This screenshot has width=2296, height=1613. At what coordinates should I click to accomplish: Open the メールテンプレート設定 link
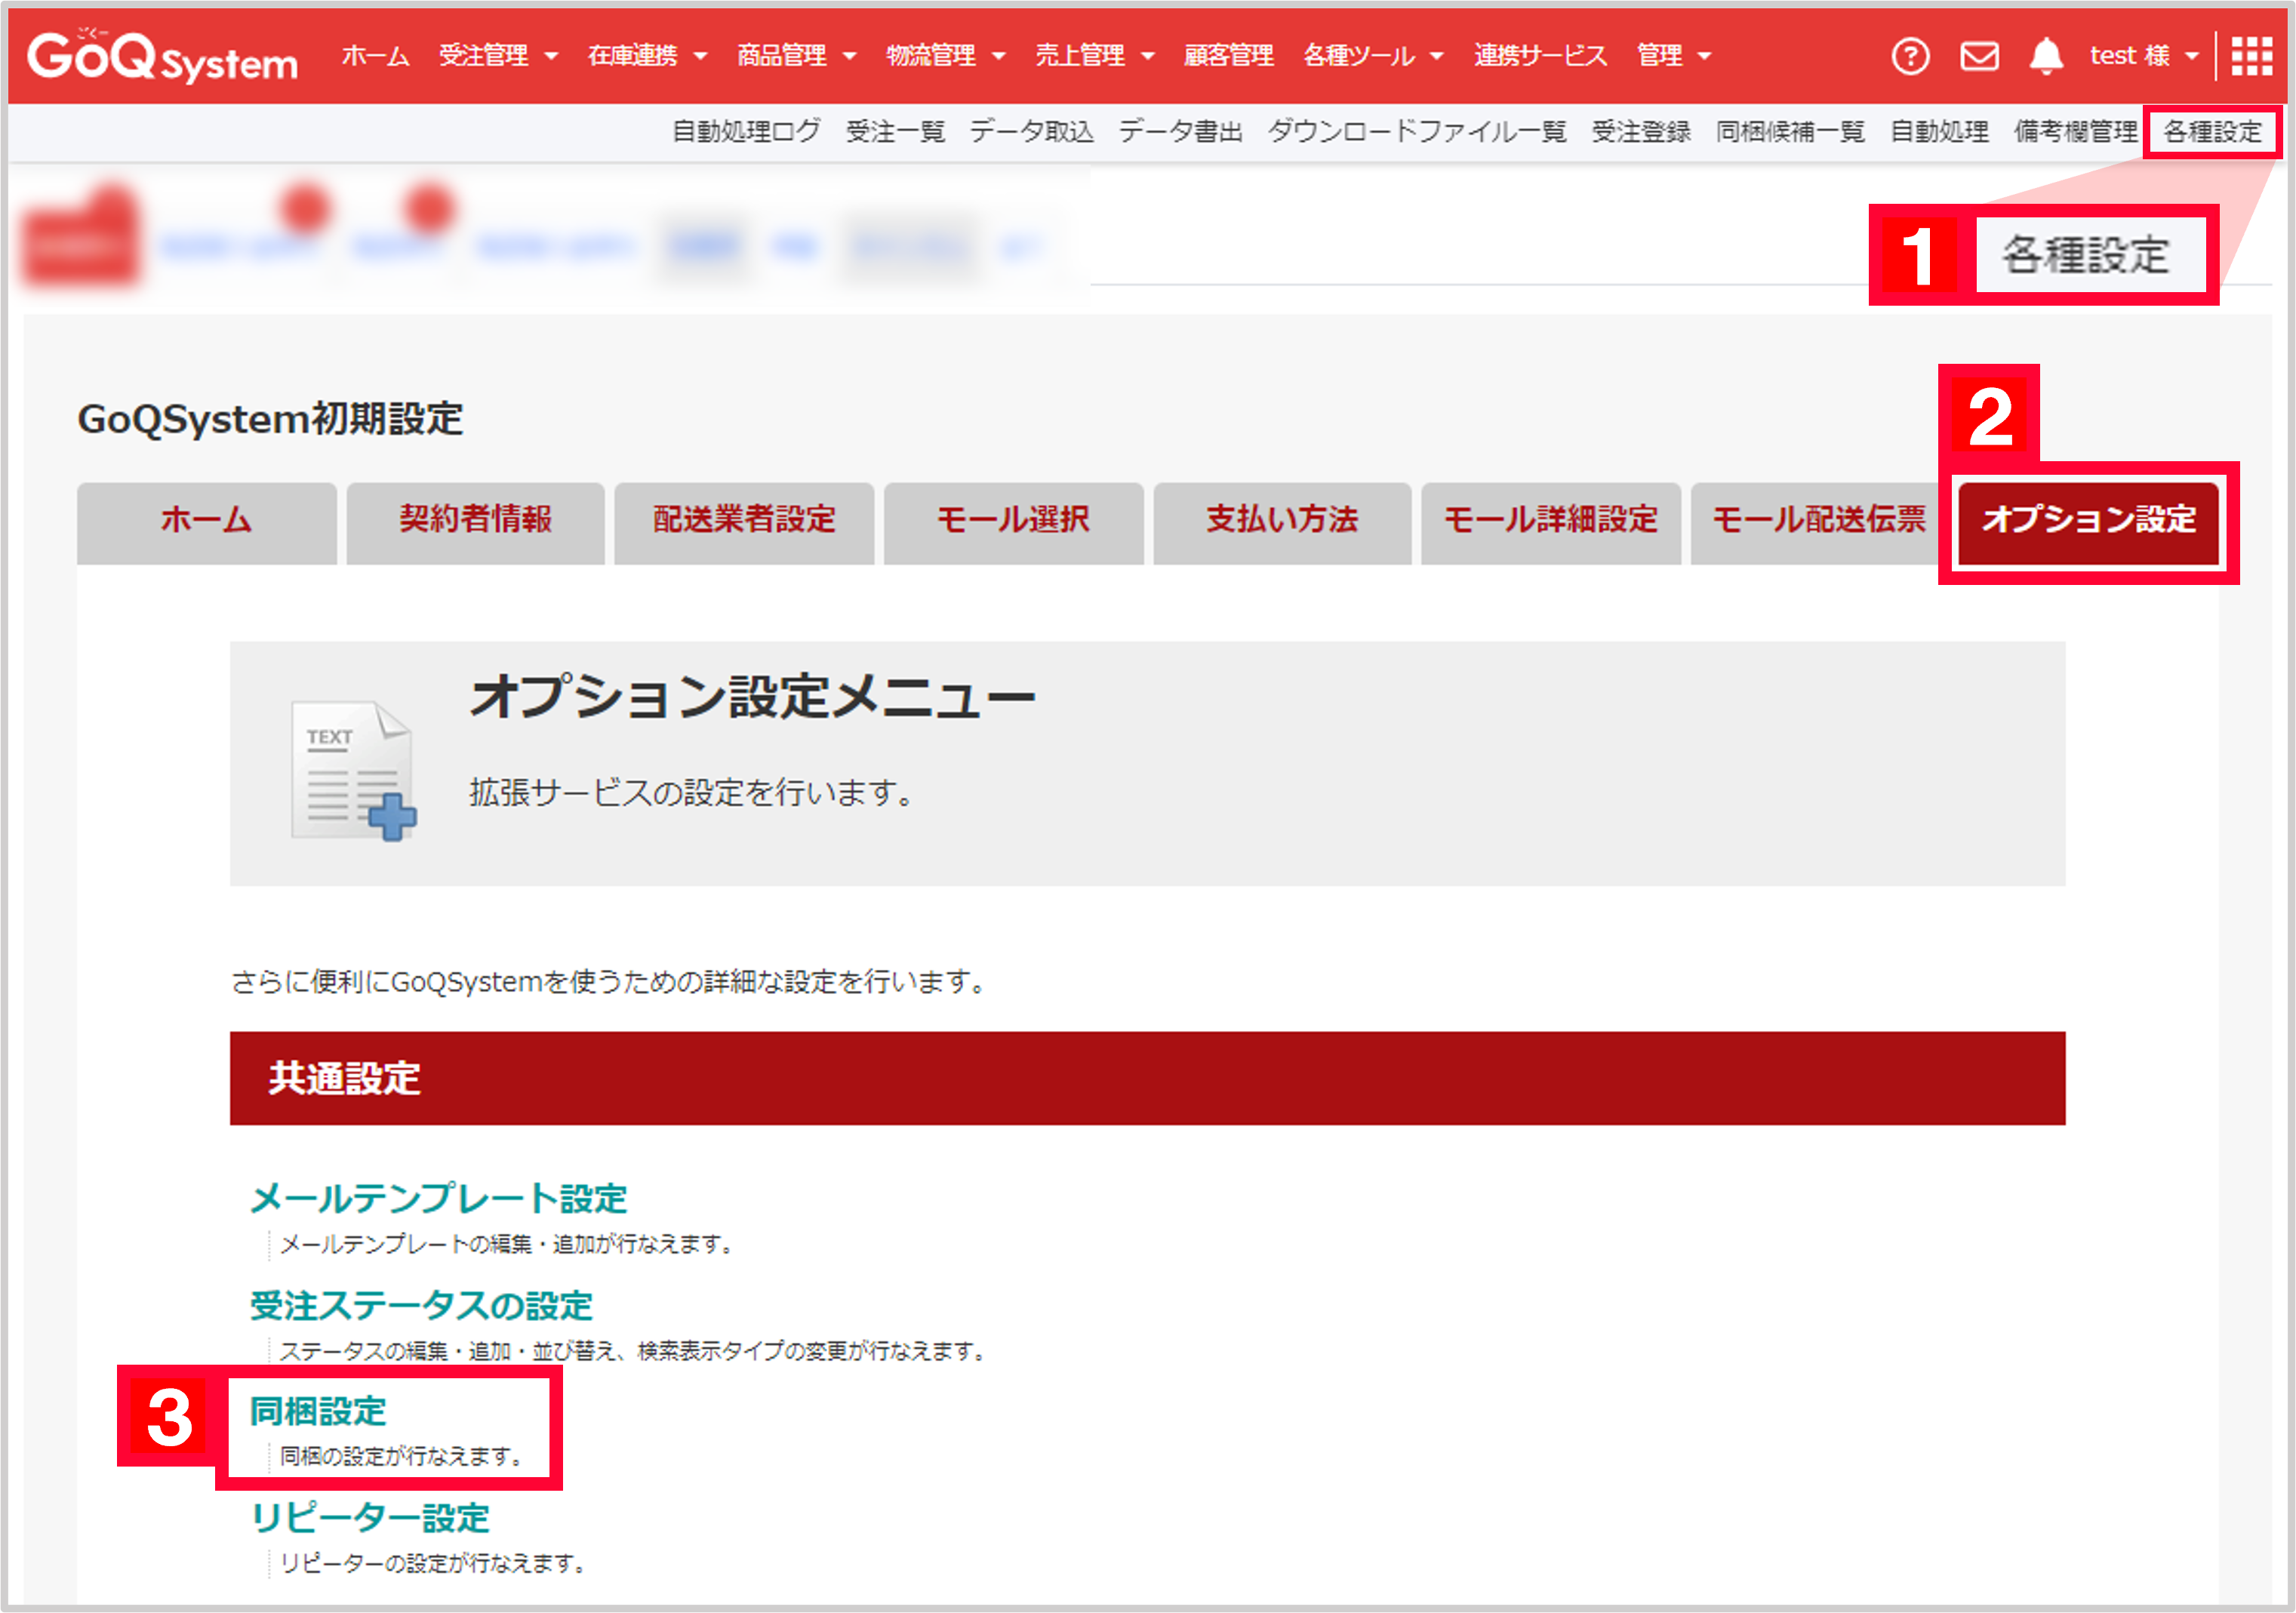point(438,1198)
